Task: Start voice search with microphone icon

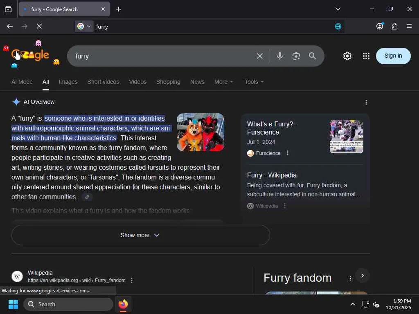Action: coord(280,56)
